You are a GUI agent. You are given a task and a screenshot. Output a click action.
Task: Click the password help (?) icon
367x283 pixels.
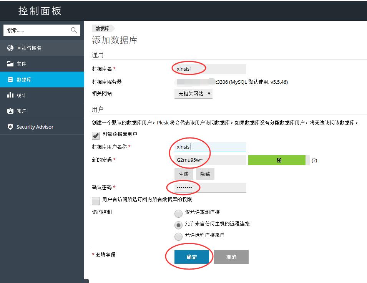[x=314, y=161]
